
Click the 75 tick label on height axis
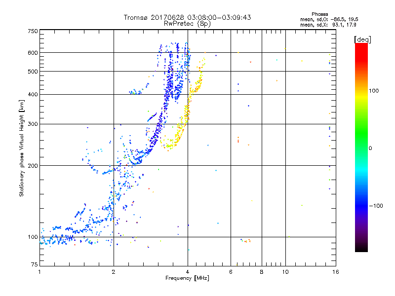coord(35,264)
